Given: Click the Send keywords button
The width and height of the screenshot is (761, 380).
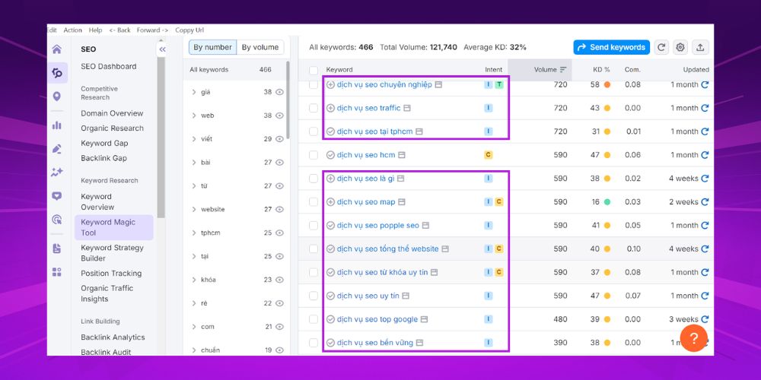Looking at the screenshot, I should coord(612,47).
